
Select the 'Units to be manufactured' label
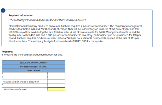[14, 89]
